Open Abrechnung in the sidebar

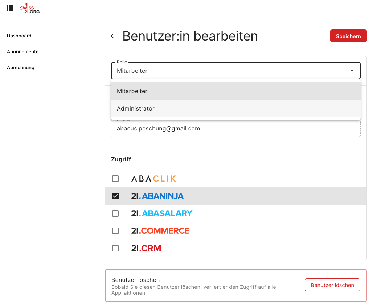pos(20,67)
